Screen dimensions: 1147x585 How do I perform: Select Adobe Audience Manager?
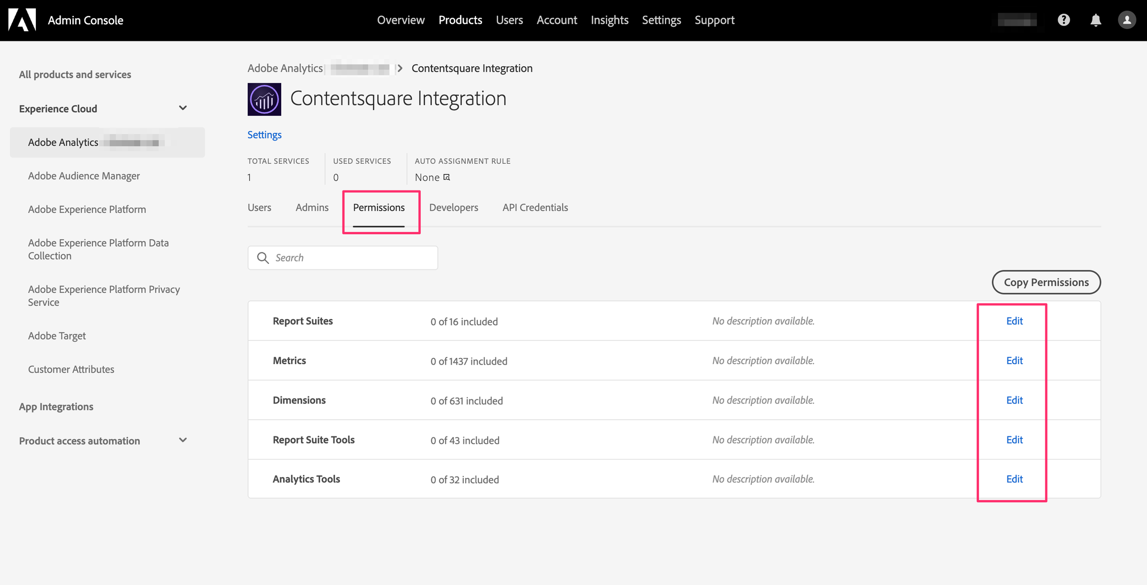(x=84, y=176)
